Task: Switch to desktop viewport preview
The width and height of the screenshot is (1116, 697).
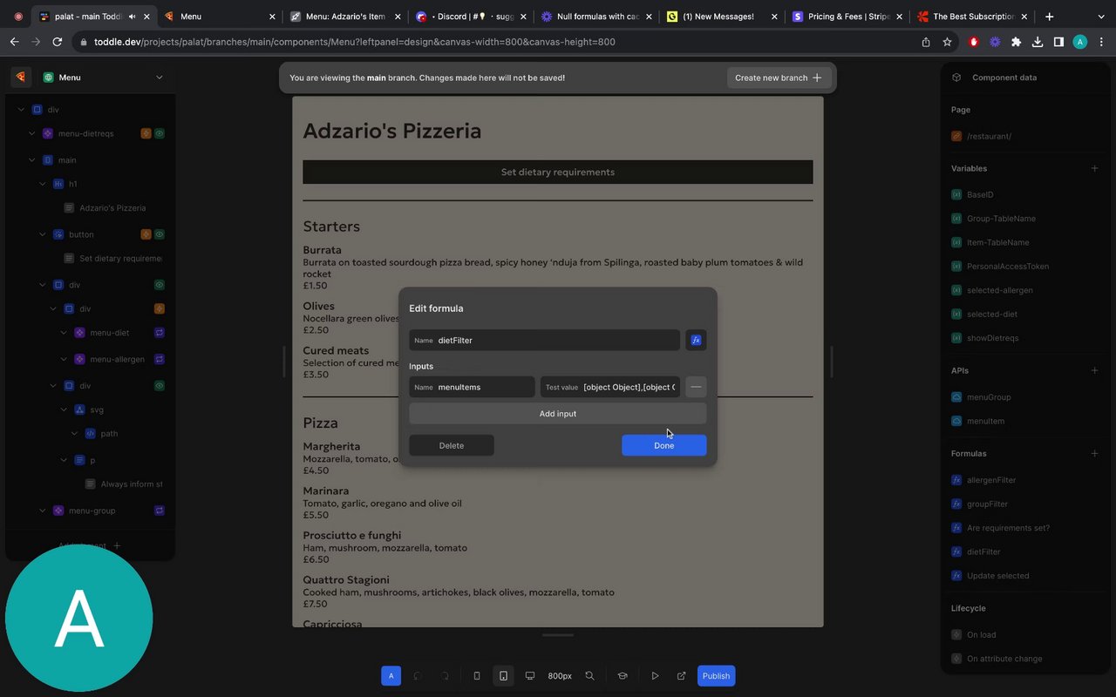Action: [x=529, y=676]
